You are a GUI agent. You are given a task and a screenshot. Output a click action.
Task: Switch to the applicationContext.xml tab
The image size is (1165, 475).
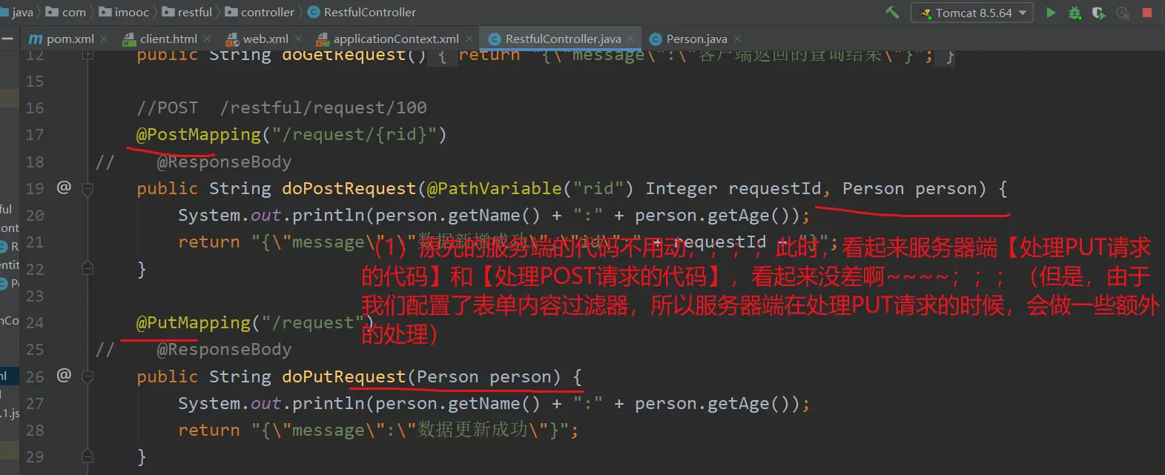coord(396,39)
